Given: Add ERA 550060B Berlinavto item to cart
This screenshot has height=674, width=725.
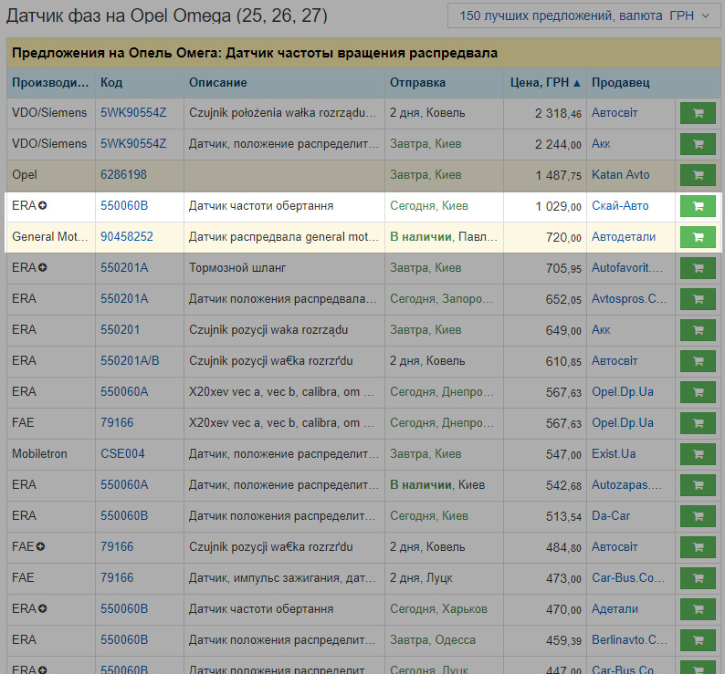Looking at the screenshot, I should click(698, 639).
